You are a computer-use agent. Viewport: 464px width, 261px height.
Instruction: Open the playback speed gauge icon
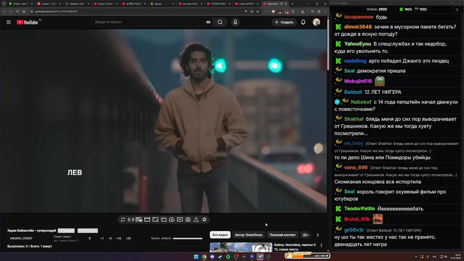click(172, 220)
